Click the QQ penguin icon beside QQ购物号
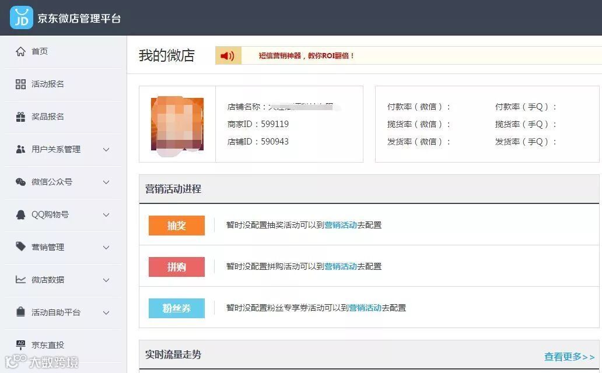This screenshot has width=602, height=373. click(21, 214)
